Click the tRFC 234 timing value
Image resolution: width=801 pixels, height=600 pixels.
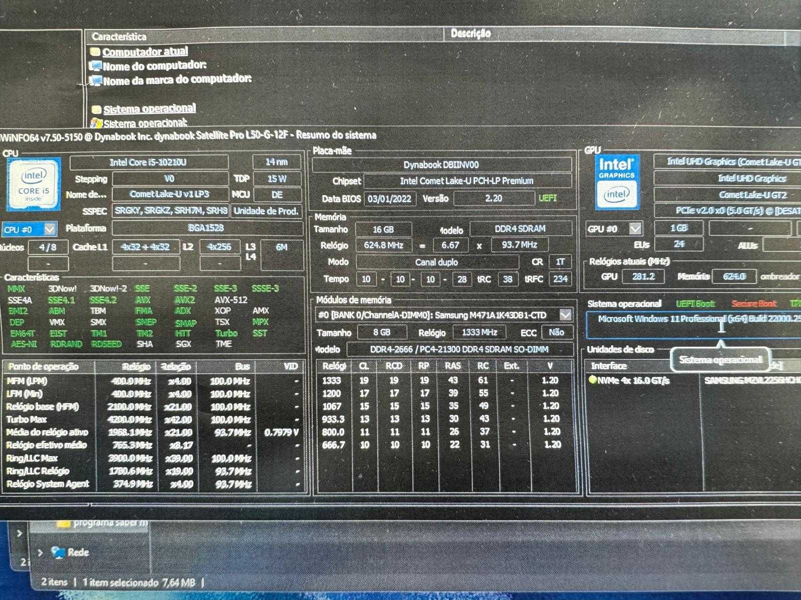point(561,279)
